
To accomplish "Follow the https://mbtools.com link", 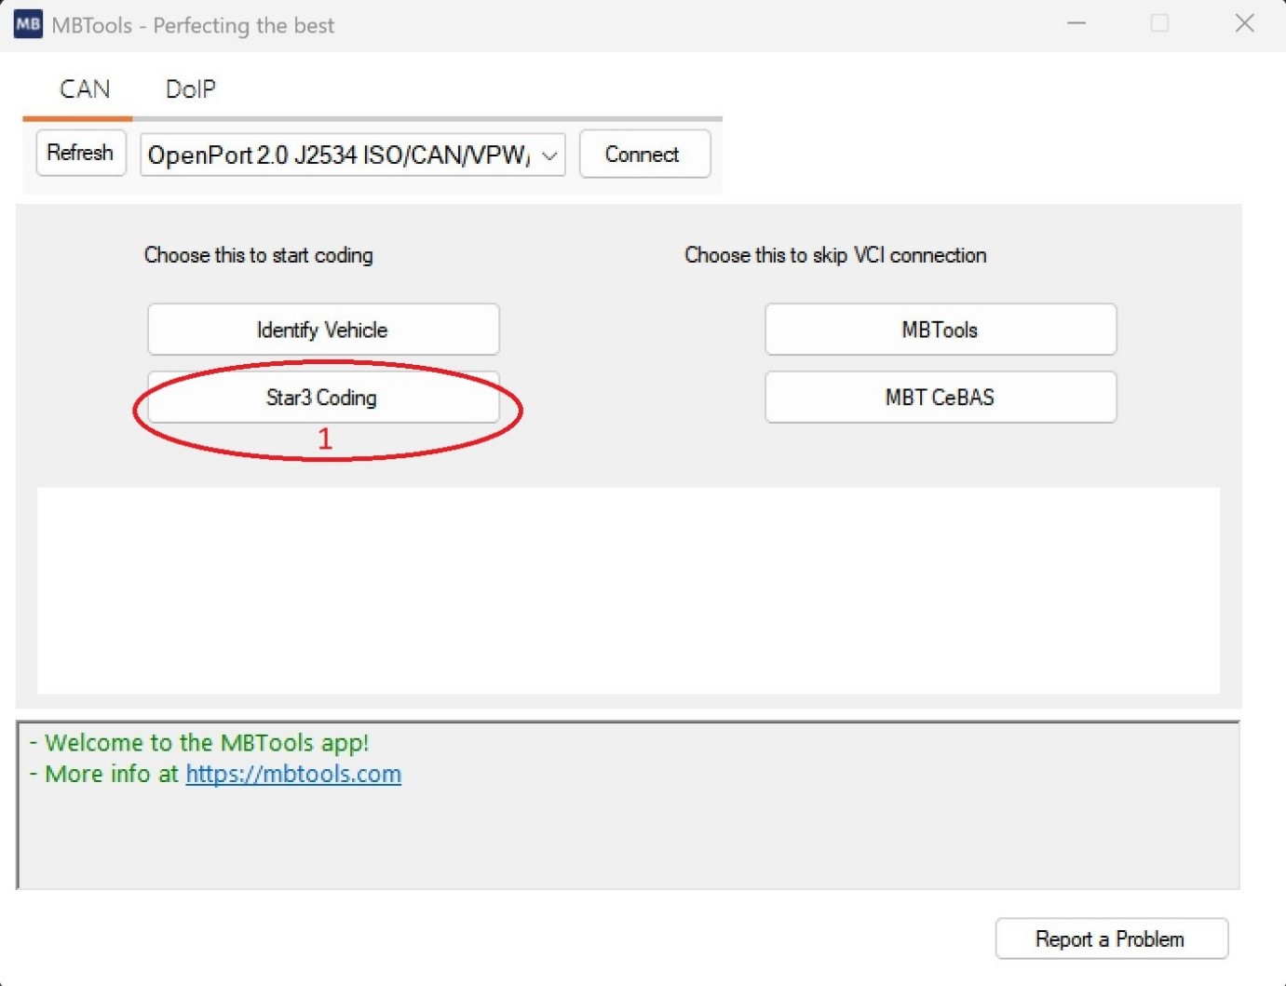I will pyautogui.click(x=293, y=774).
